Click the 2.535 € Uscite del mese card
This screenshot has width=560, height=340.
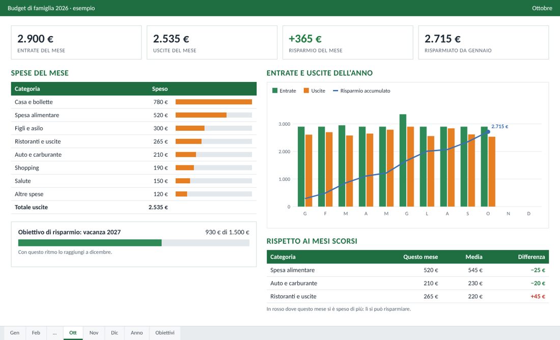[212, 43]
